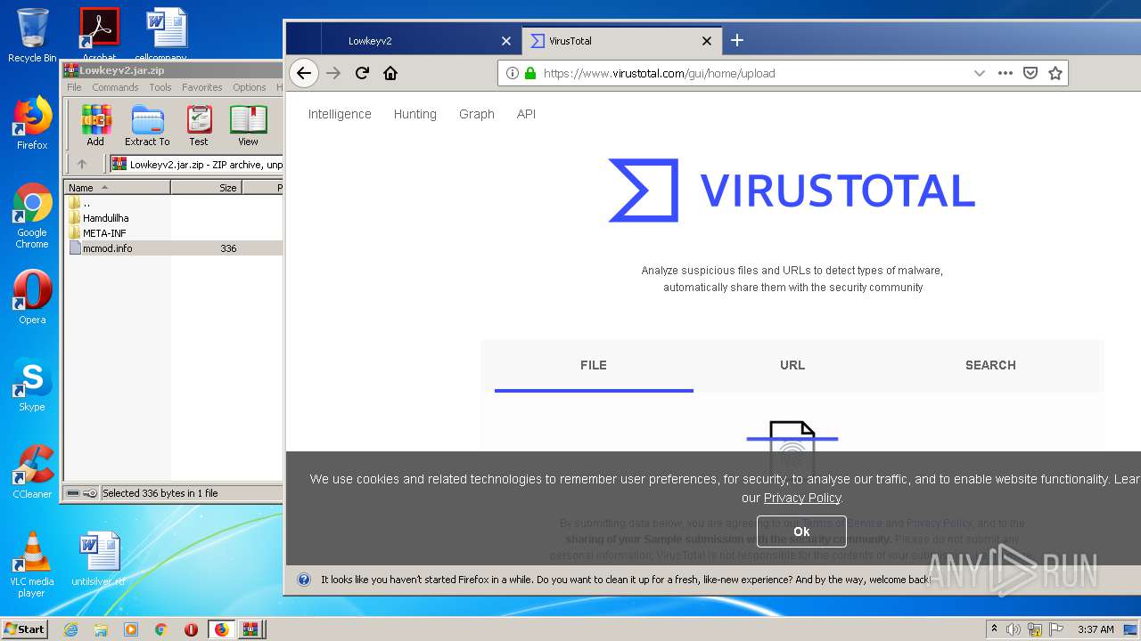Reload the VirusTotal page
This screenshot has width=1141, height=641.
pos(362,73)
